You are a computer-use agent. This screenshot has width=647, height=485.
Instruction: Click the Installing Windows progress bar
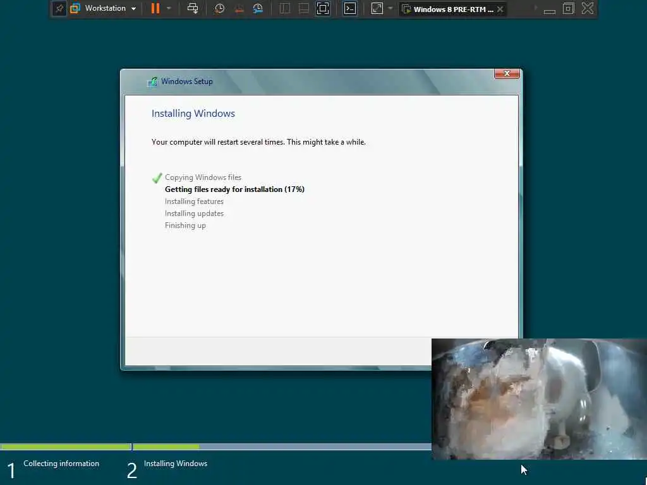coord(282,446)
